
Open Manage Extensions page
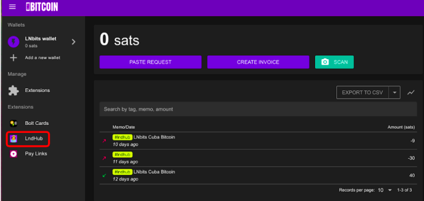pos(38,90)
